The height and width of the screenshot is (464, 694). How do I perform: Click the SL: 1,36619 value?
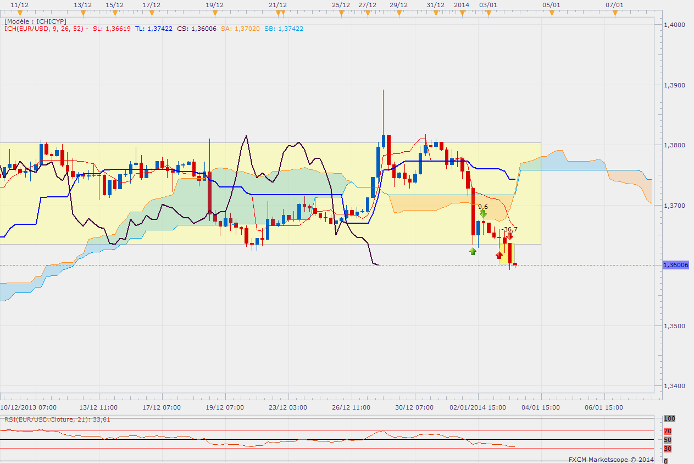pos(112,29)
